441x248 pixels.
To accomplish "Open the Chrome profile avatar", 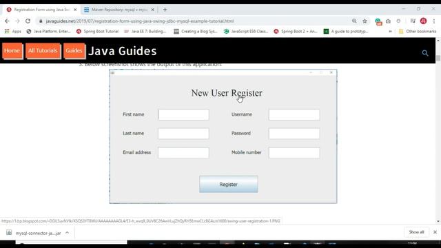I will point(423,21).
